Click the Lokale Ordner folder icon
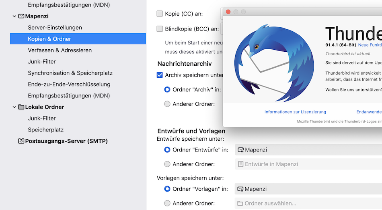382x210 pixels. (21, 107)
